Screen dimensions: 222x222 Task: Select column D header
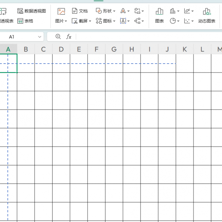point(61,49)
